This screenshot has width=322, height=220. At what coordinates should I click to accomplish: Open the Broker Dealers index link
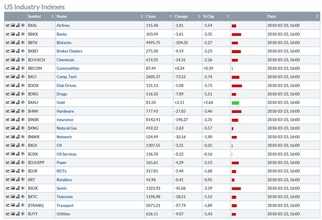pos(69,51)
